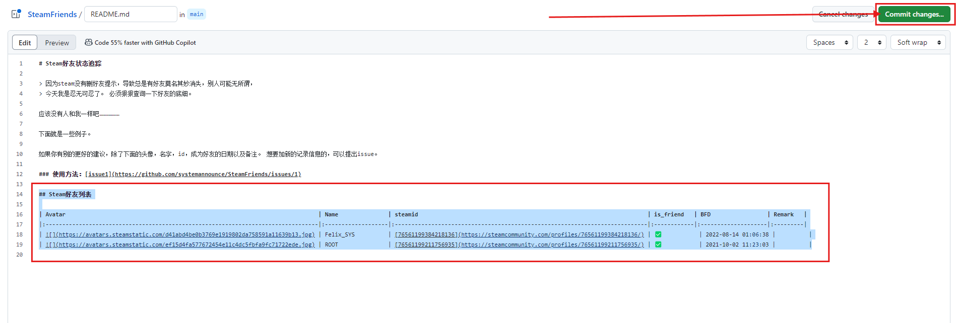Click the repository icon beside SteamFriends
The width and height of the screenshot is (956, 323).
coord(16,14)
